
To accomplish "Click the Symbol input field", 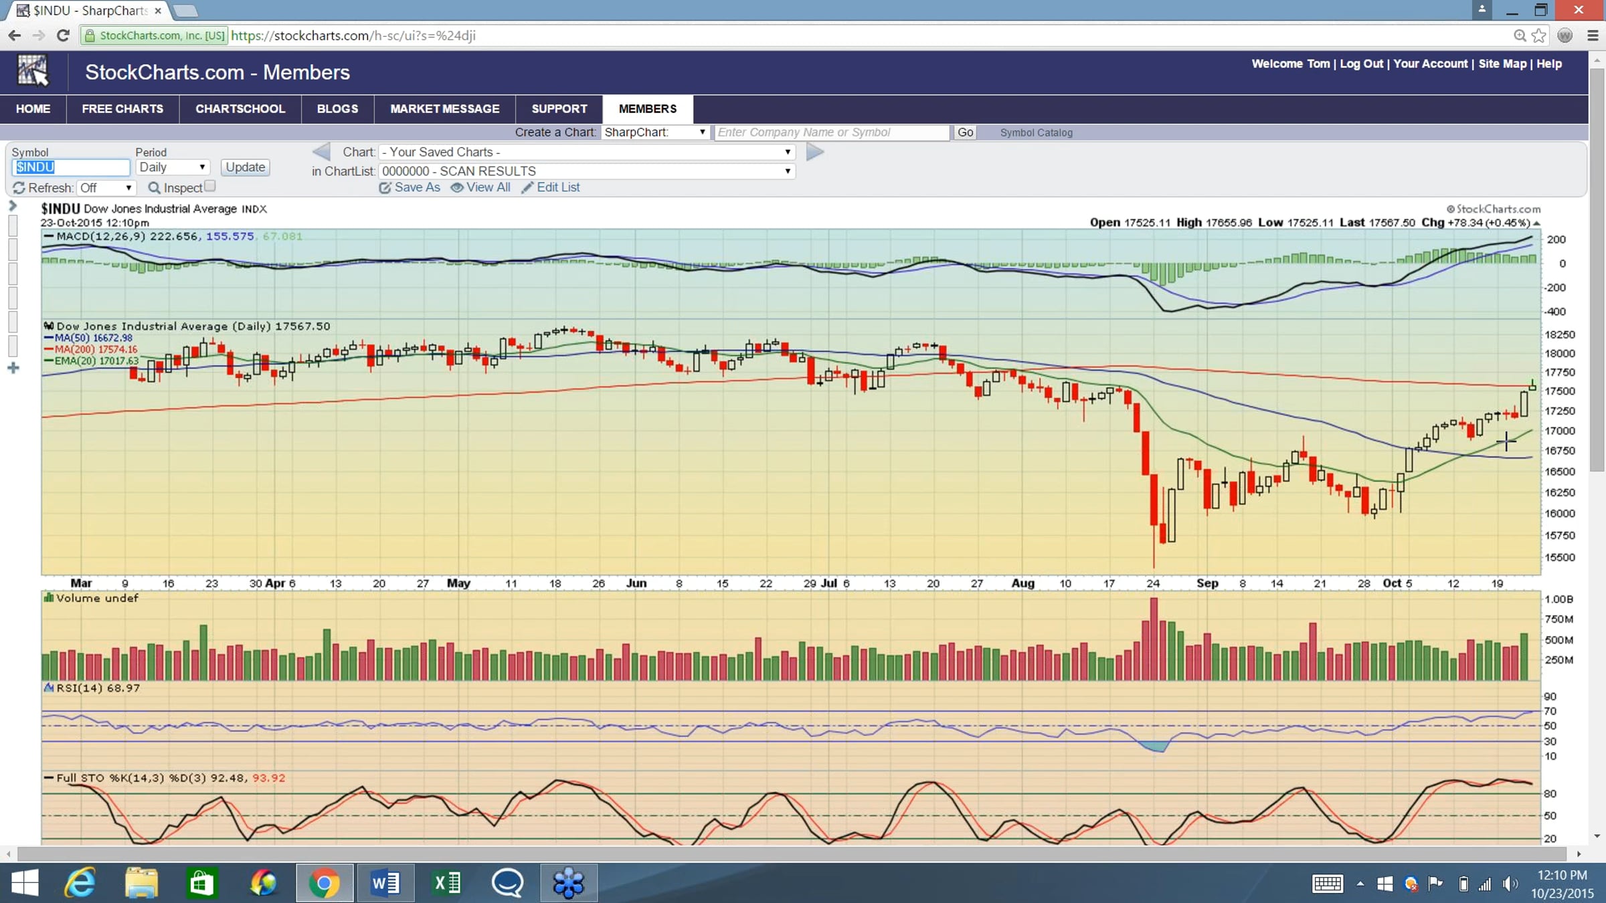I will [71, 167].
